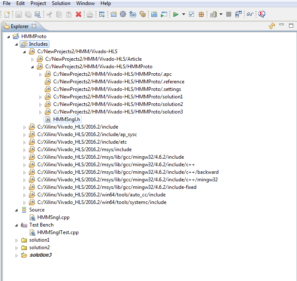Expand the HMMProto/.apc include folder

click(40, 75)
